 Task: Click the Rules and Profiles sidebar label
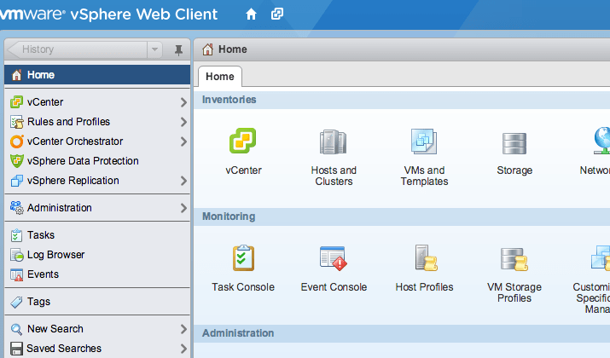pyautogui.click(x=69, y=122)
